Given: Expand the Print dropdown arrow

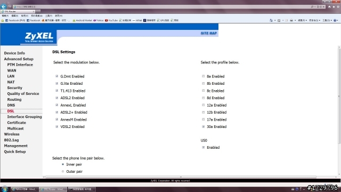Looking at the screenshot, I should tap(295, 20).
